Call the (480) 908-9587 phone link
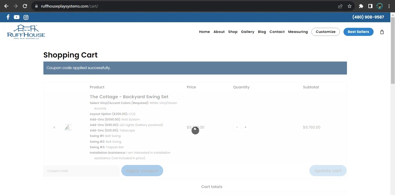The width and height of the screenshot is (395, 195). point(368,17)
